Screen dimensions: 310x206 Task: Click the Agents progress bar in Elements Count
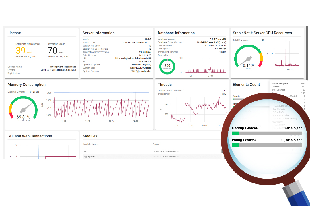(x=238, y=99)
